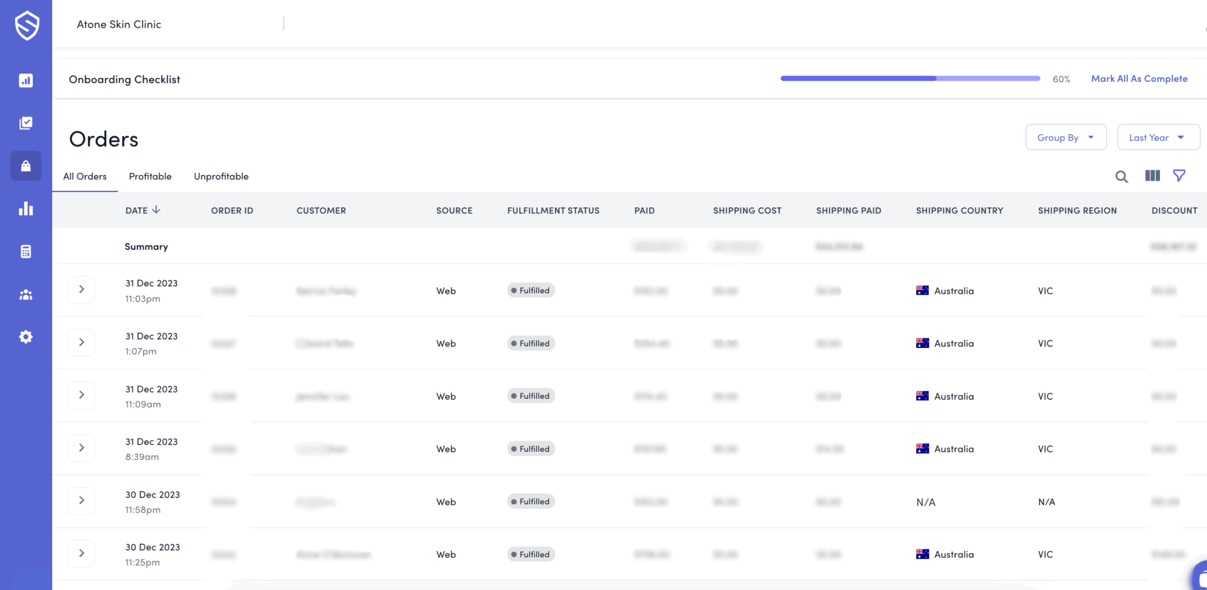Image resolution: width=1207 pixels, height=590 pixels.
Task: Click the search magnifier icon above table
Action: pos(1121,177)
